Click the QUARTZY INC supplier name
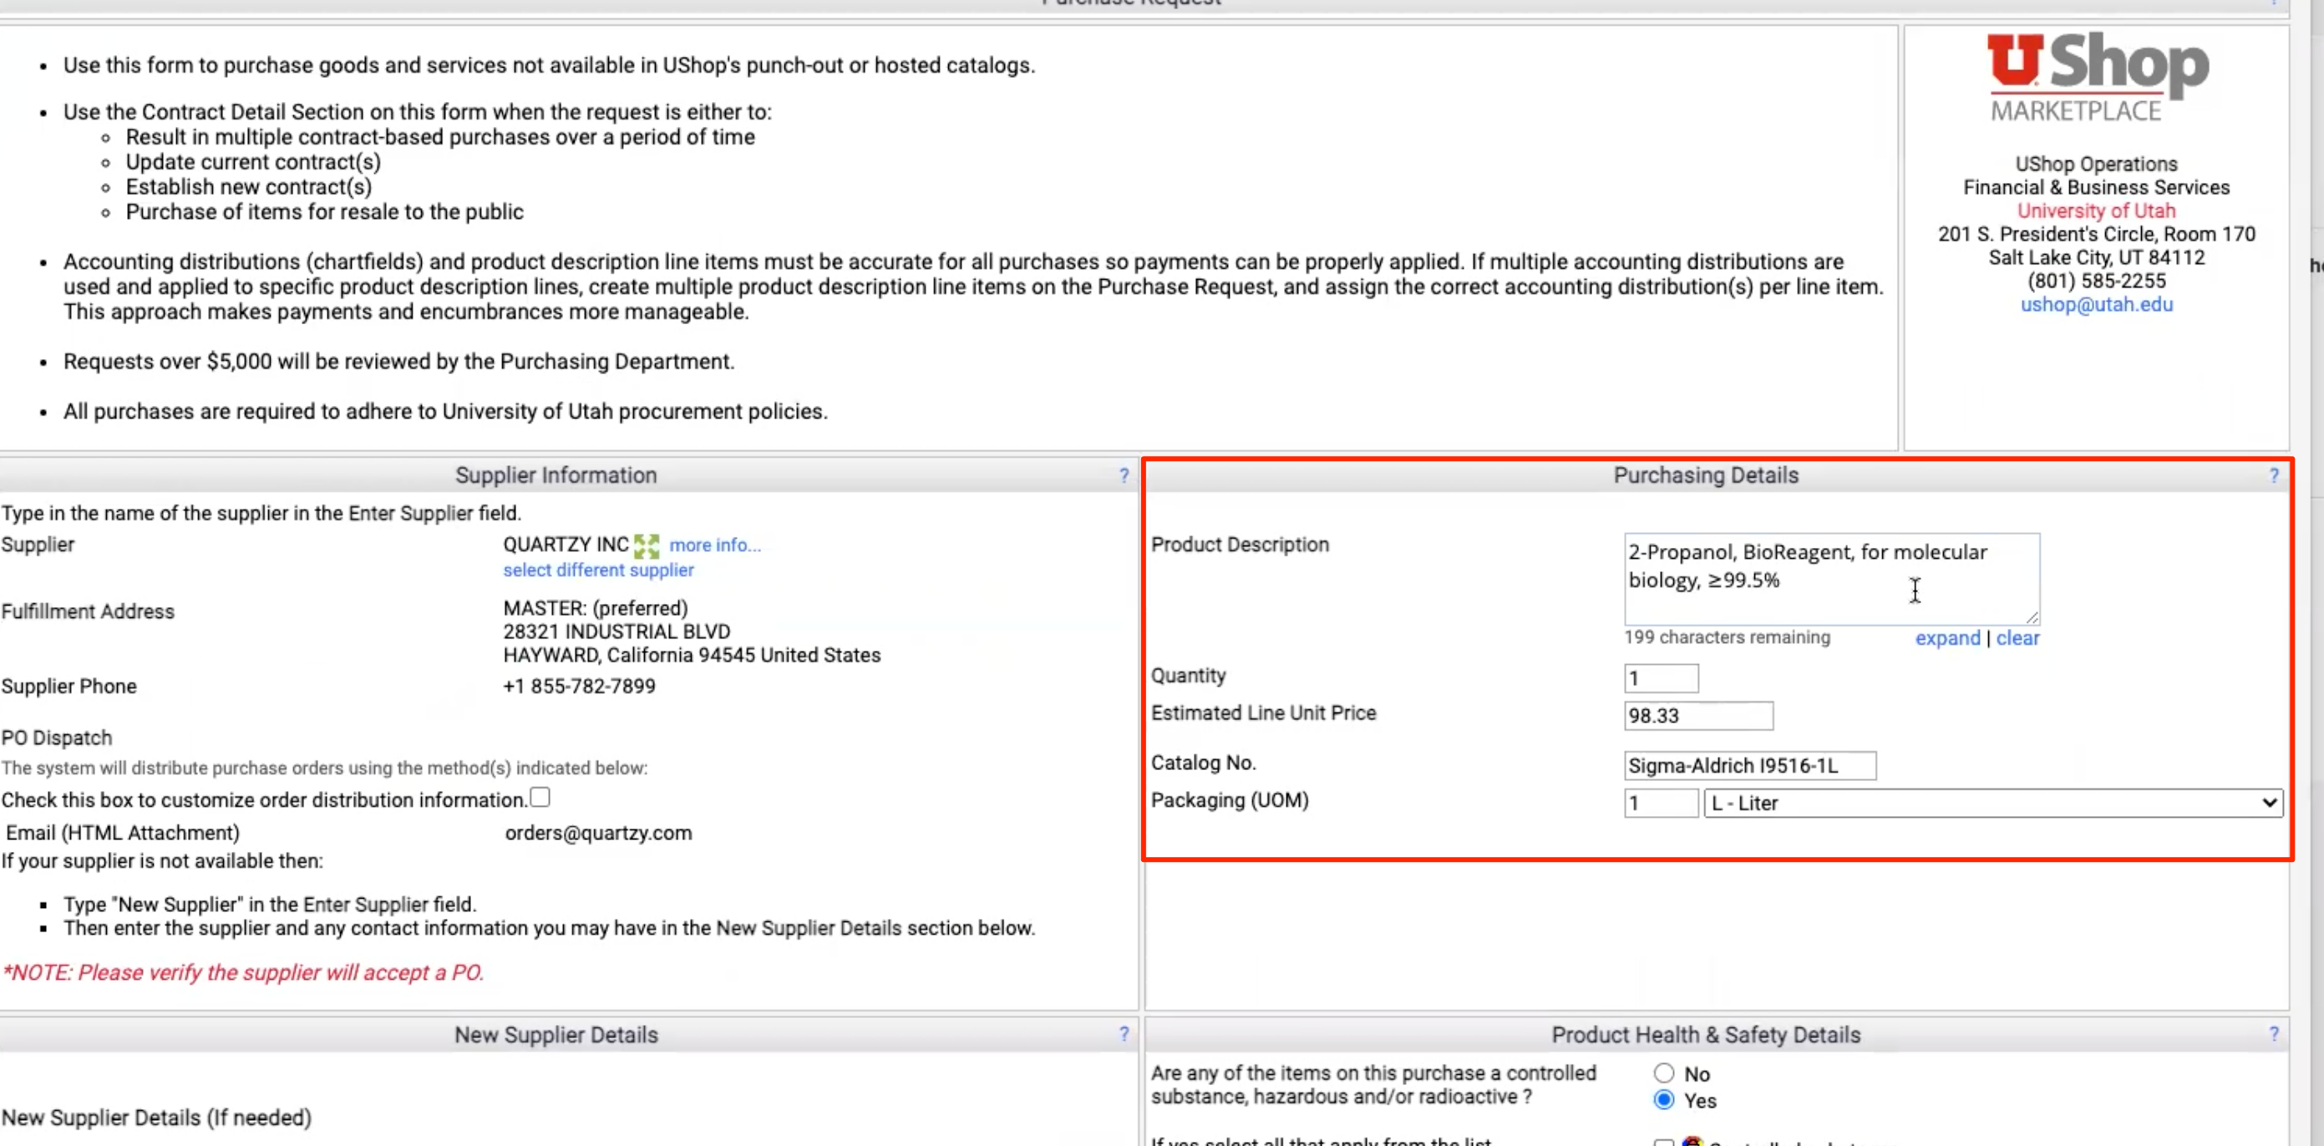This screenshot has height=1146, width=2324. (566, 545)
